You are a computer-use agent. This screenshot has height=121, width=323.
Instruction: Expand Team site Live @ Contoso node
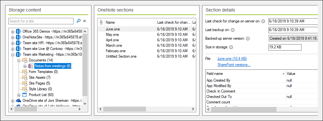pos(13,49)
